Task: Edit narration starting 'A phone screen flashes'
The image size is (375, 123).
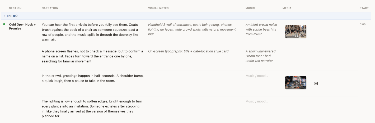Action: (92, 56)
